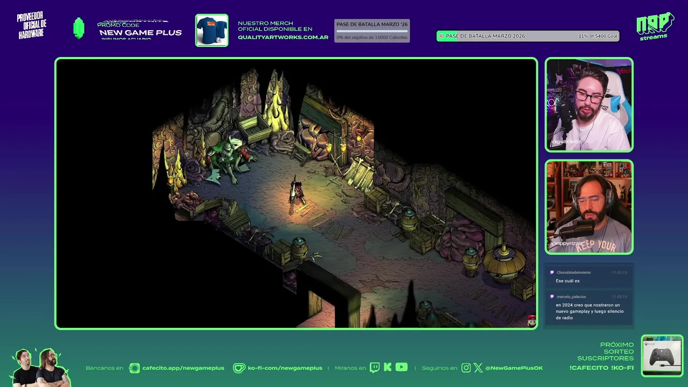Image resolution: width=688 pixels, height=387 pixels.
Task: Click the '11% of $400 Goal' text
Action: (x=598, y=36)
